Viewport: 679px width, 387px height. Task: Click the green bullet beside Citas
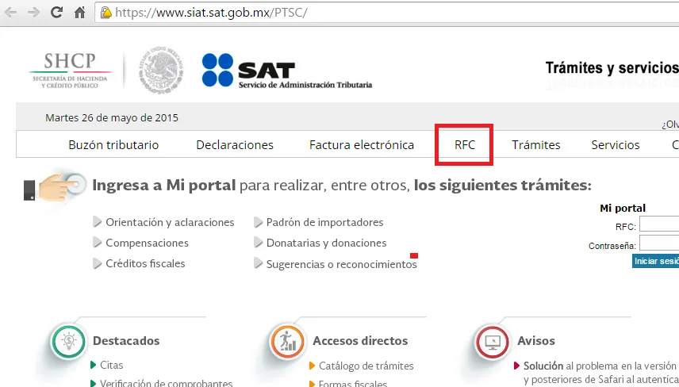[x=93, y=365]
